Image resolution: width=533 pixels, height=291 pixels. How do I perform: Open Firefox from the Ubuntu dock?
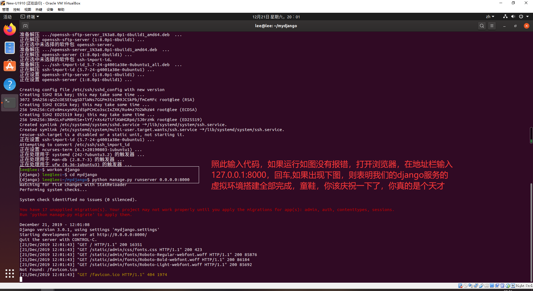(x=10, y=29)
